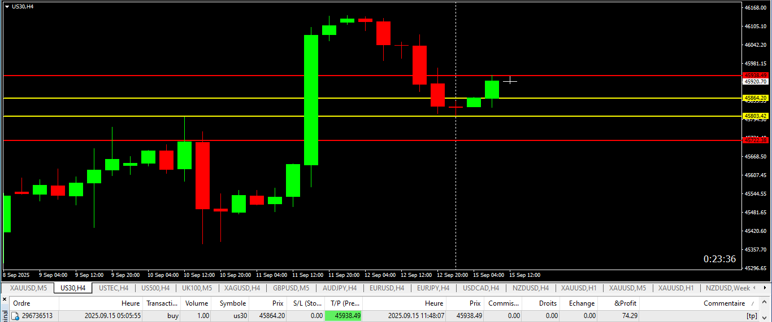Select the EURJPY,H4 chart tab
772x322 pixels.
pos(433,288)
